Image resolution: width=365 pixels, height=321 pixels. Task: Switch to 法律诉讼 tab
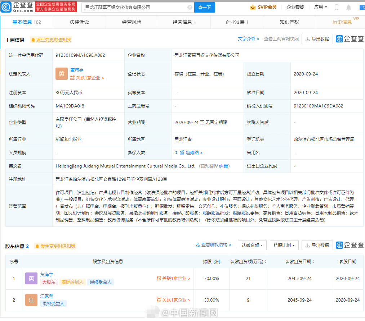point(79,22)
